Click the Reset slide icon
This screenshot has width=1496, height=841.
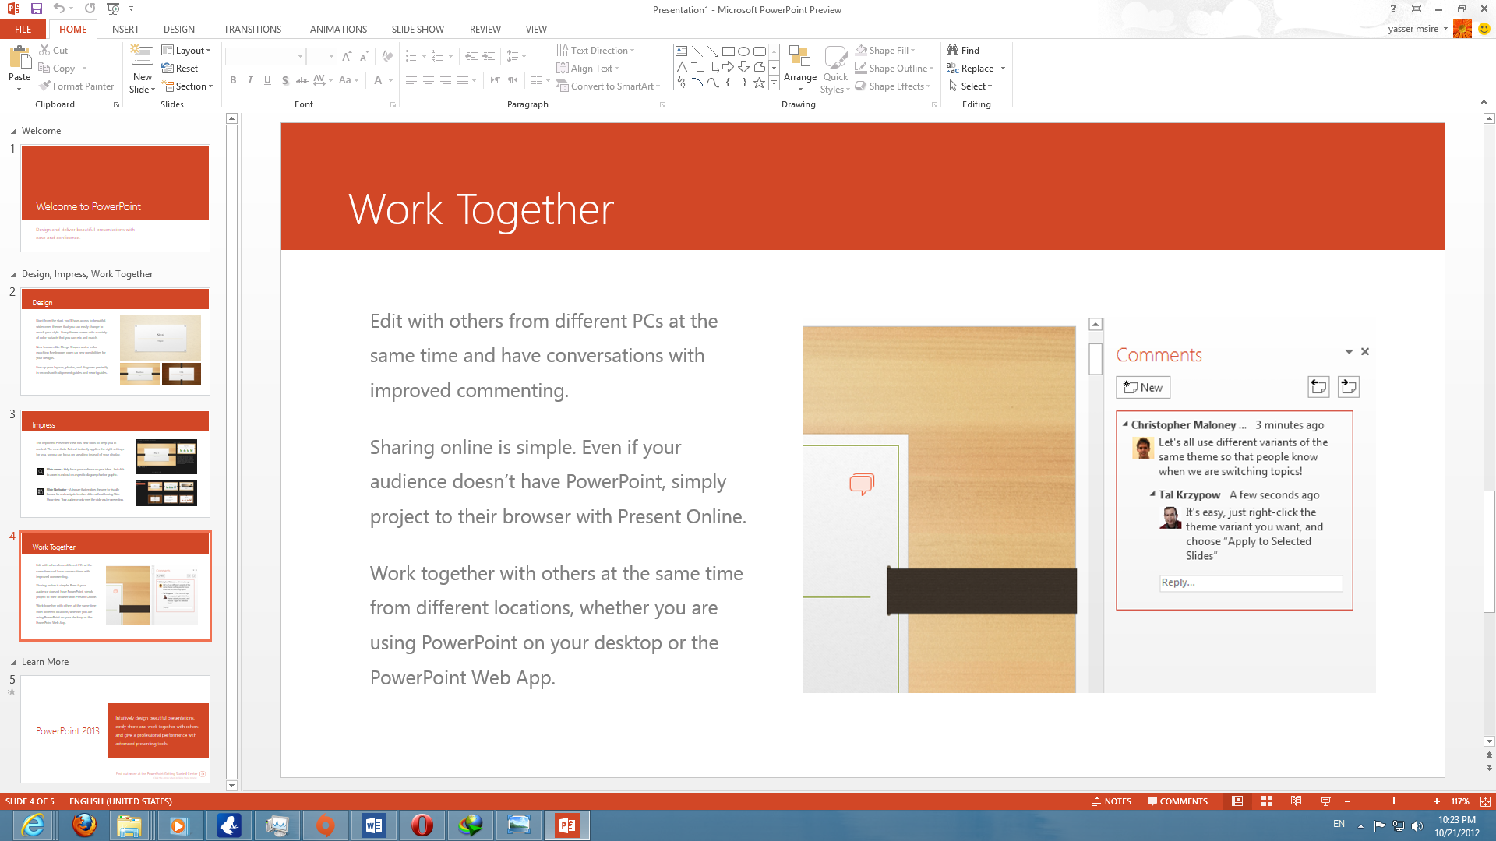[168, 68]
